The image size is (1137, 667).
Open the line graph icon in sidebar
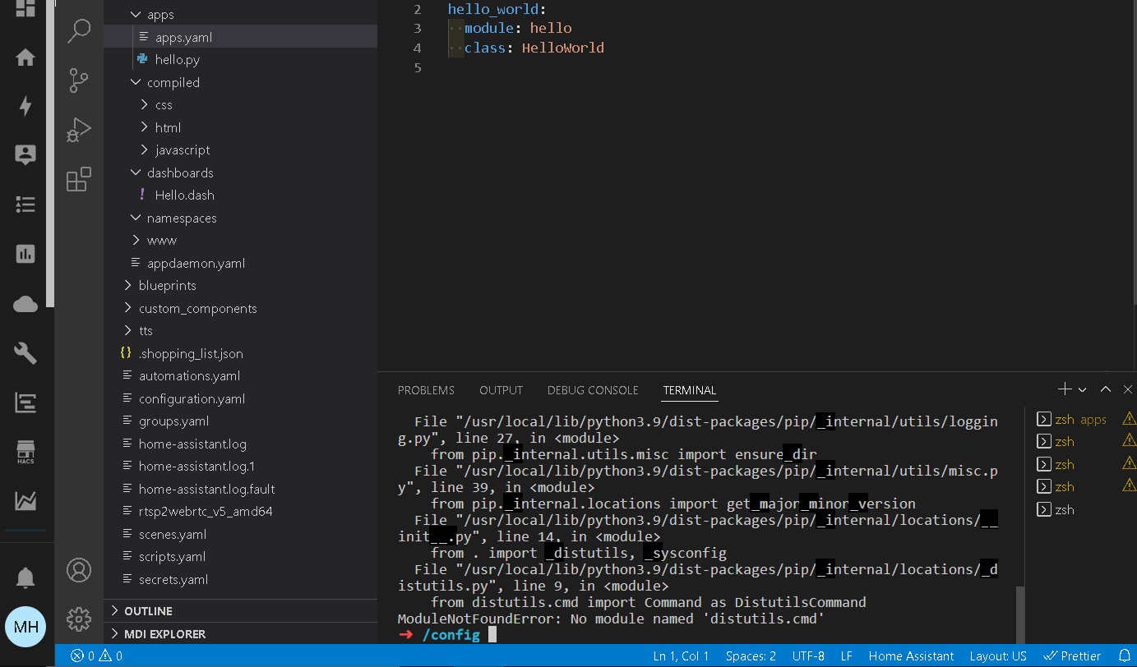pyautogui.click(x=25, y=500)
